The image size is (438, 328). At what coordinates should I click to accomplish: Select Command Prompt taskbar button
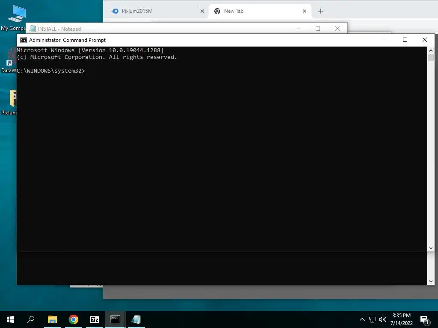115,319
